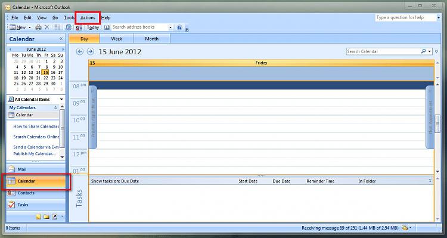This screenshot has width=447, height=238.
Task: Open the Tasks pane button
Action: [36, 205]
